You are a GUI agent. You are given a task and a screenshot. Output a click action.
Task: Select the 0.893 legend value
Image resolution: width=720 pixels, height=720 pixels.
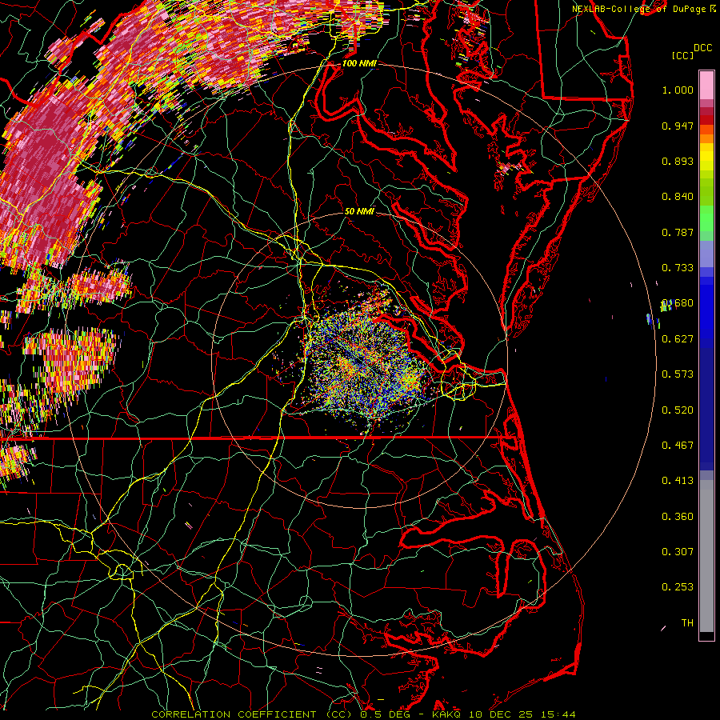[x=678, y=161]
